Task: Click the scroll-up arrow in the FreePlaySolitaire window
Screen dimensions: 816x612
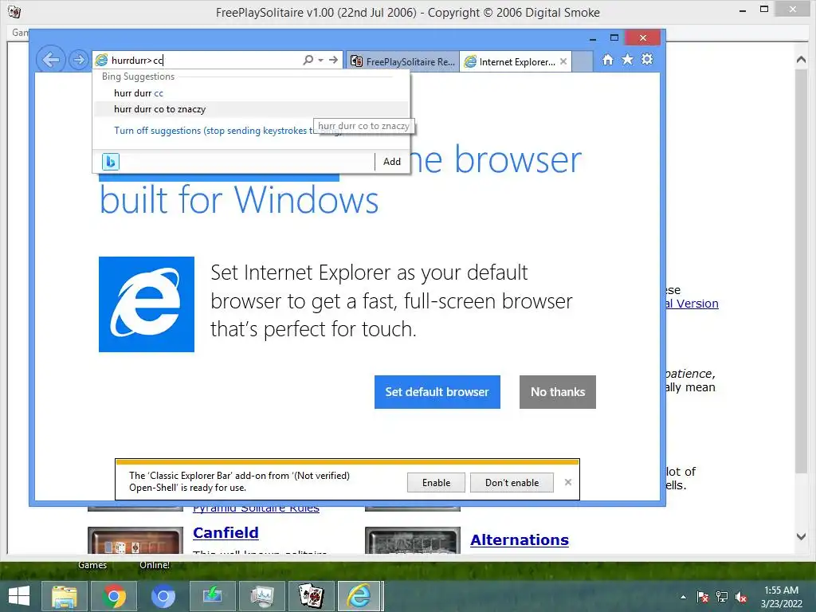Action: [801, 61]
